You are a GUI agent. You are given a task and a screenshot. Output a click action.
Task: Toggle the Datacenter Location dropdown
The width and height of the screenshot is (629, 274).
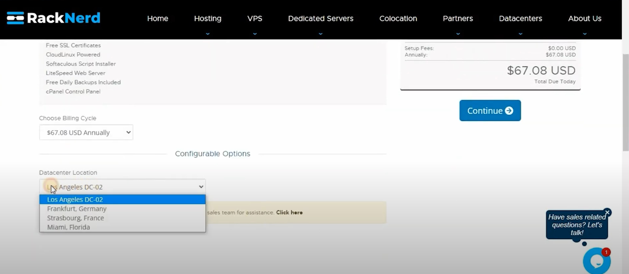pos(122,187)
